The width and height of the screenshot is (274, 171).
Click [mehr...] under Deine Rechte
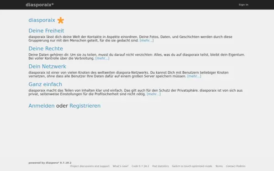tap(102, 58)
